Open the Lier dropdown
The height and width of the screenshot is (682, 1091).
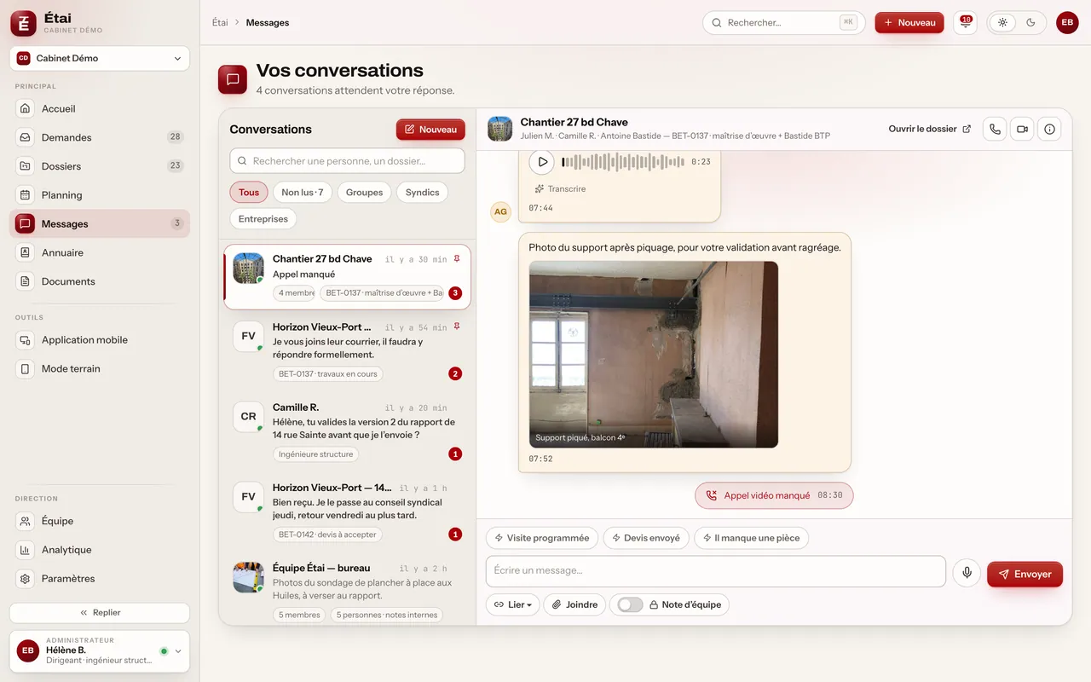513,604
